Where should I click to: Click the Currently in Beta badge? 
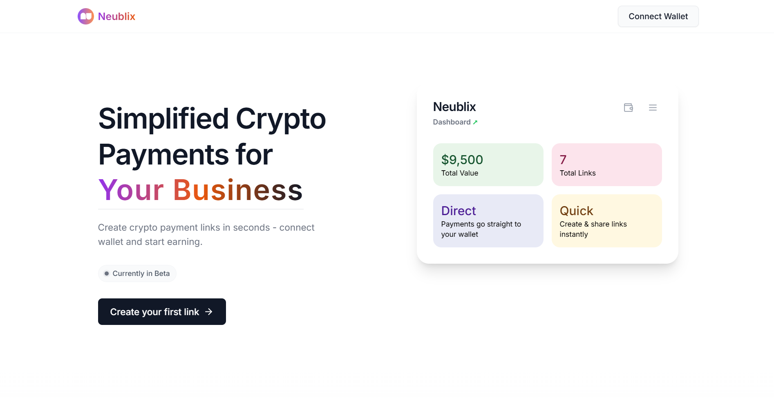coord(137,273)
